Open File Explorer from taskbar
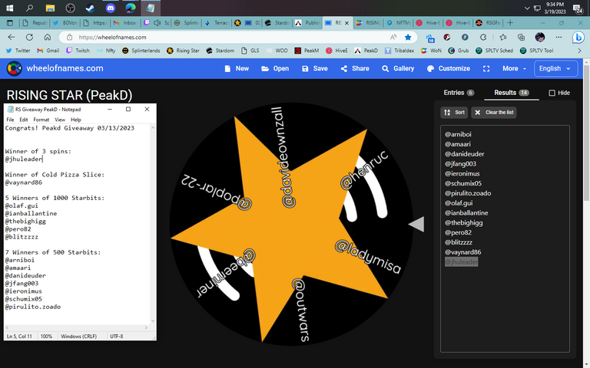This screenshot has width=590, height=368. 50,8
